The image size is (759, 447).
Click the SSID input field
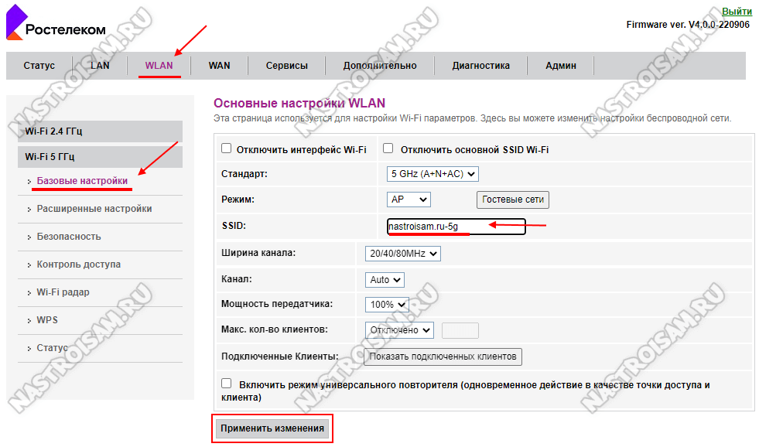456,227
